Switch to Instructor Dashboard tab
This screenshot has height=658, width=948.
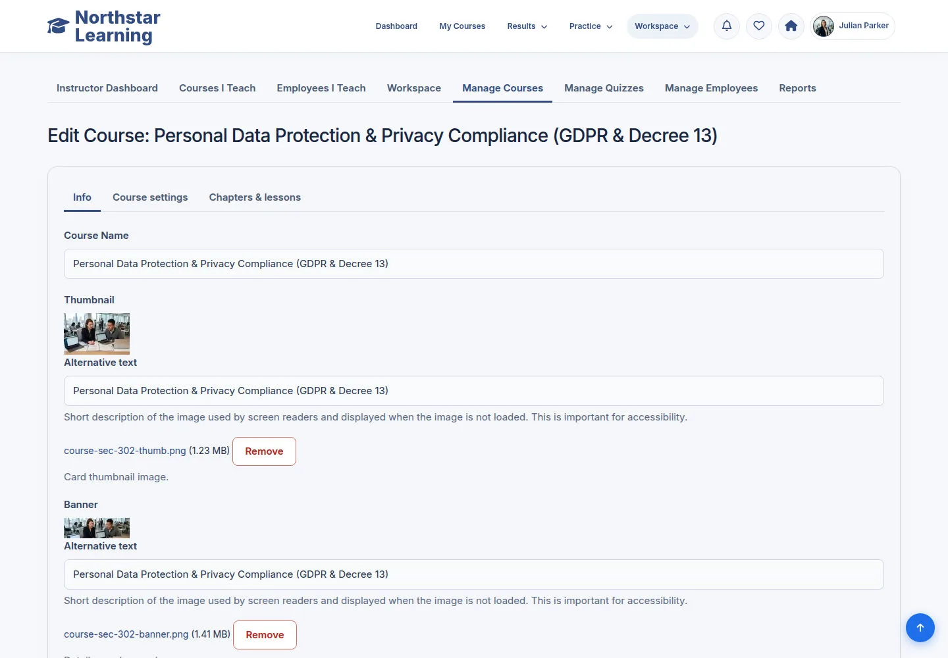(107, 88)
